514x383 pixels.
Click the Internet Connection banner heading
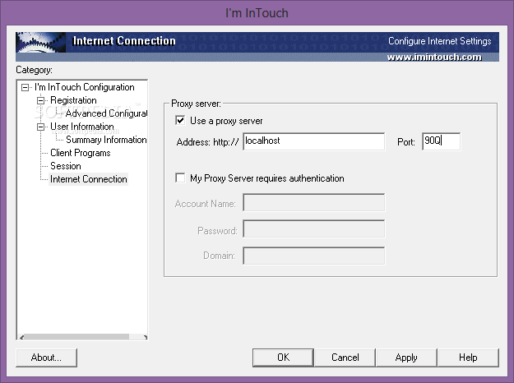[x=124, y=40]
